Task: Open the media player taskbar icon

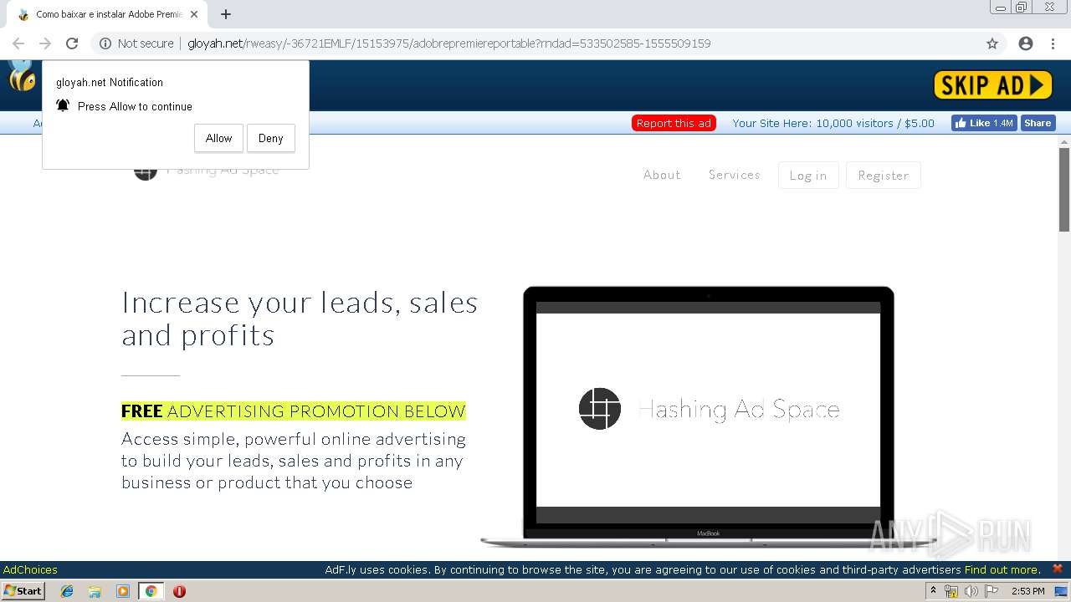Action: click(123, 591)
